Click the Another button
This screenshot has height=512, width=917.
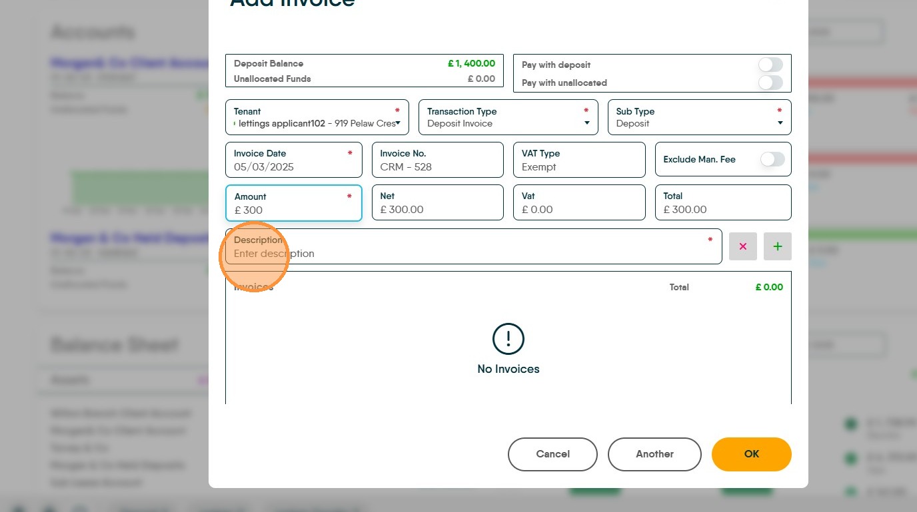coord(654,454)
